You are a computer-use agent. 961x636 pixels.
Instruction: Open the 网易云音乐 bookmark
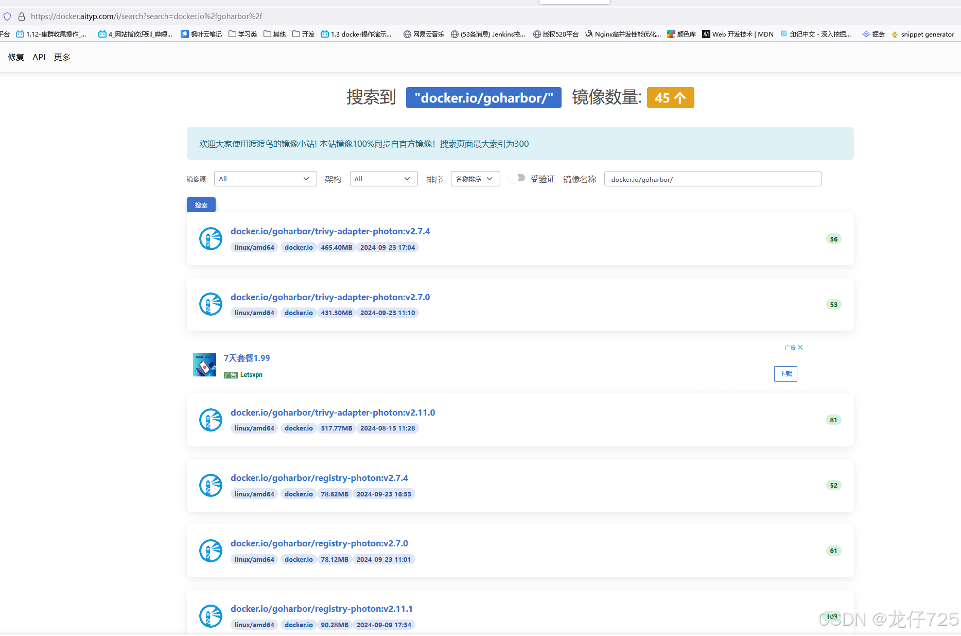pyautogui.click(x=424, y=34)
